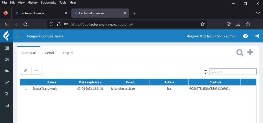The width and height of the screenshot is (263, 123).
Task: Open the help question mark icon
Action: tap(246, 36)
